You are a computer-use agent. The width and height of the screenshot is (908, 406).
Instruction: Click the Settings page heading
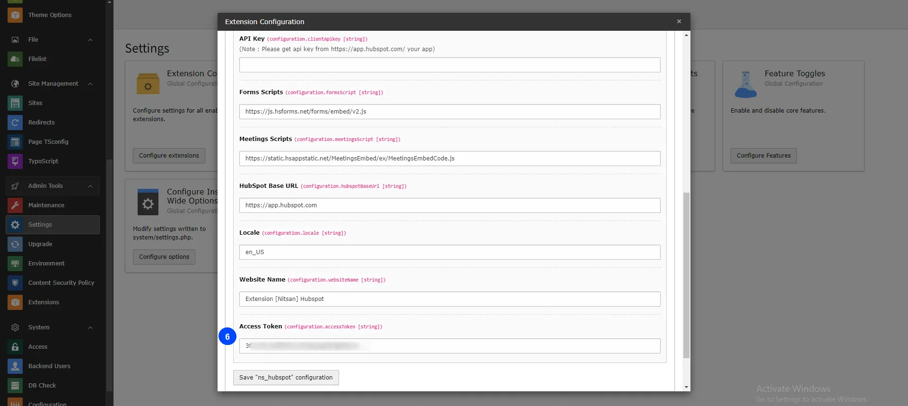[147, 49]
